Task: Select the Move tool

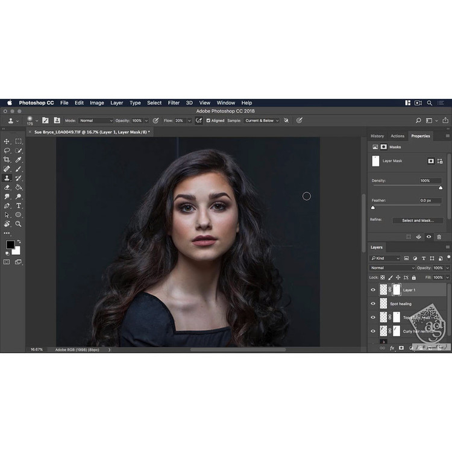Action: (7, 141)
